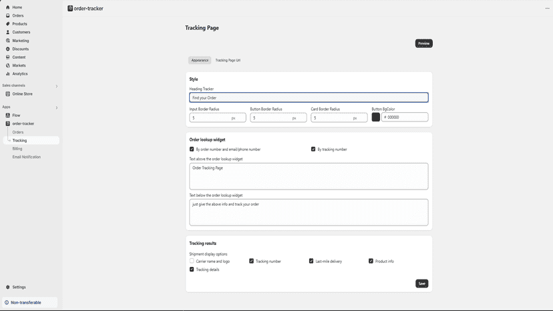Click the Content icon in sidebar
Screen dimensions: 553x311
pyautogui.click(x=8, y=57)
